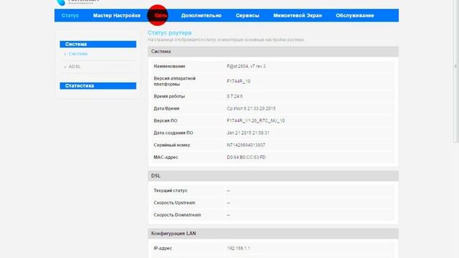Click the DSL section header
This screenshot has width=459, height=258.
pos(273,176)
